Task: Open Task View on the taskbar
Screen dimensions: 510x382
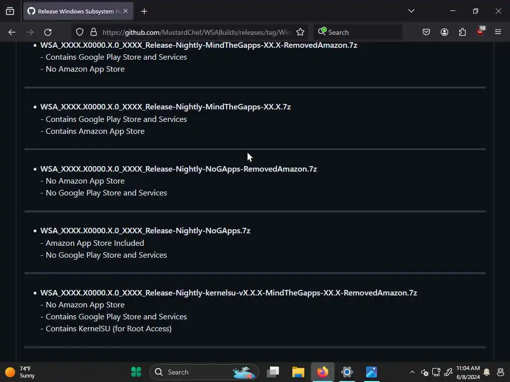Action: click(x=273, y=372)
